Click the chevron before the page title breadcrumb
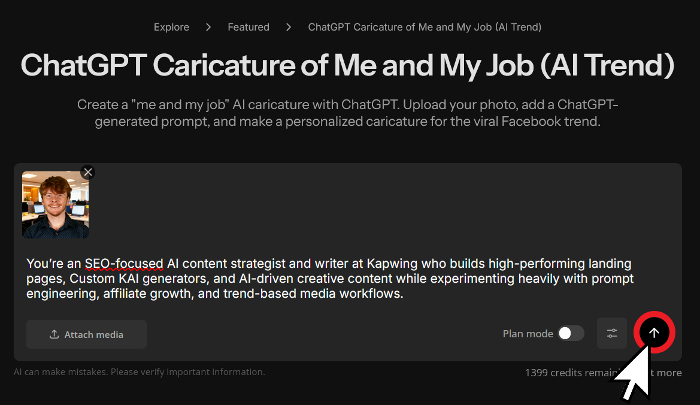 [x=289, y=27]
